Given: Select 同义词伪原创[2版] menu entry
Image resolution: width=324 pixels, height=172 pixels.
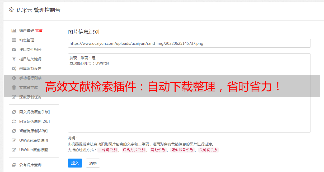Looking at the screenshot, I should click(x=35, y=121).
